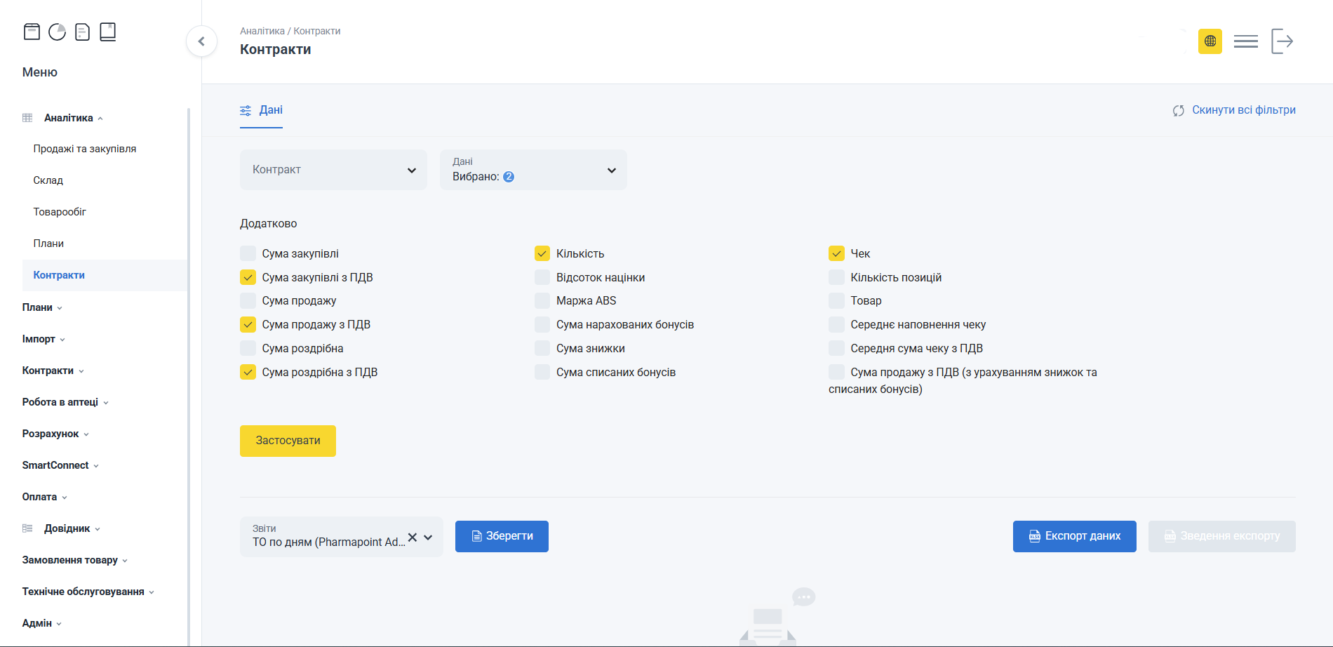The image size is (1333, 647).
Task: Click the yellow globe language icon
Action: (1210, 41)
